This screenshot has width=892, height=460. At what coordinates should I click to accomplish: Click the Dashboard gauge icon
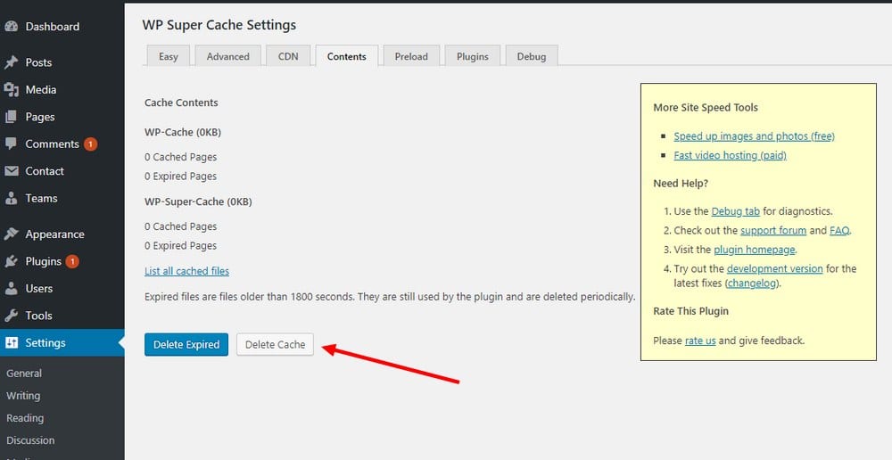12,27
